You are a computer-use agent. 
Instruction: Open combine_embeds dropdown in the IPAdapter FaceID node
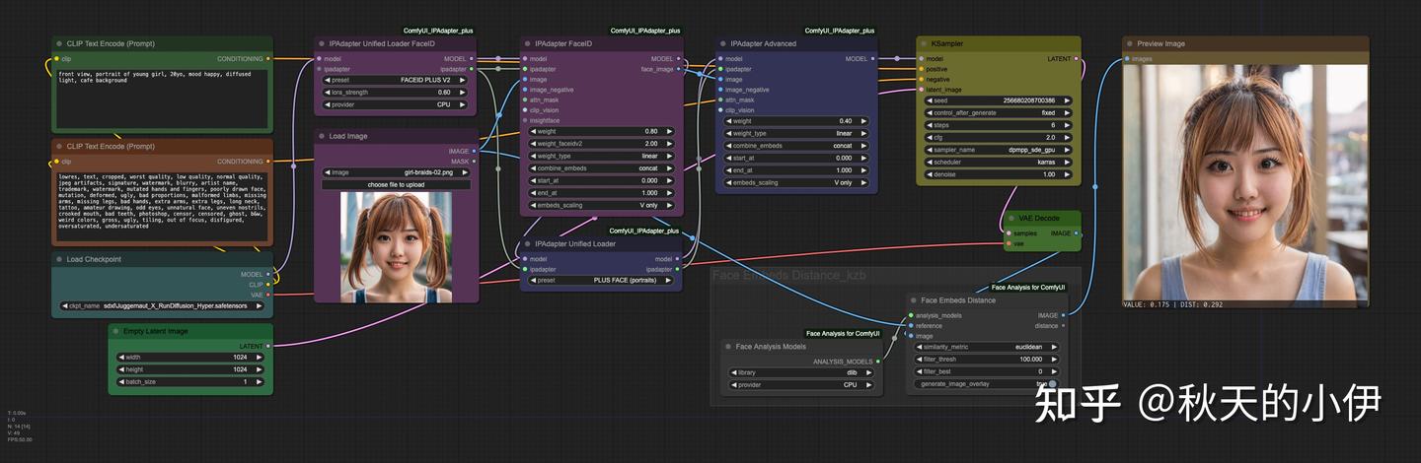[x=601, y=168]
